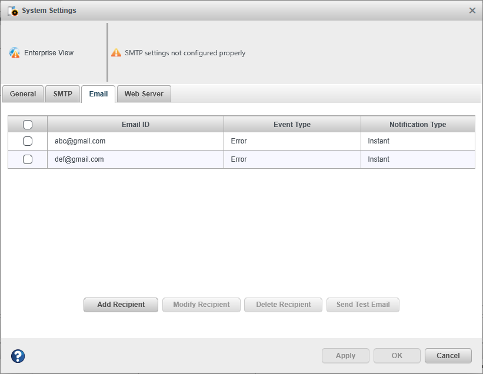Open the SMTP tab
The image size is (483, 374).
click(62, 94)
